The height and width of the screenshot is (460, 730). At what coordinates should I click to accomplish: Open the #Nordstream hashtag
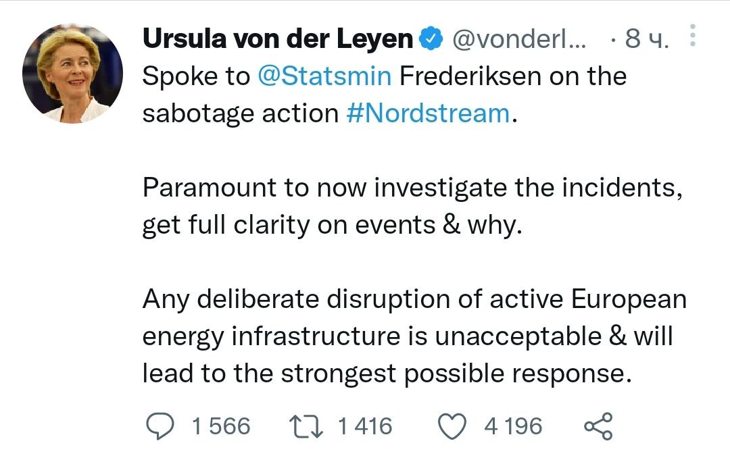coord(429,113)
